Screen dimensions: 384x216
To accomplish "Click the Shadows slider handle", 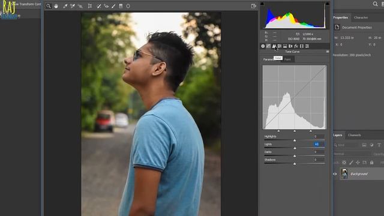I will (x=295, y=164).
